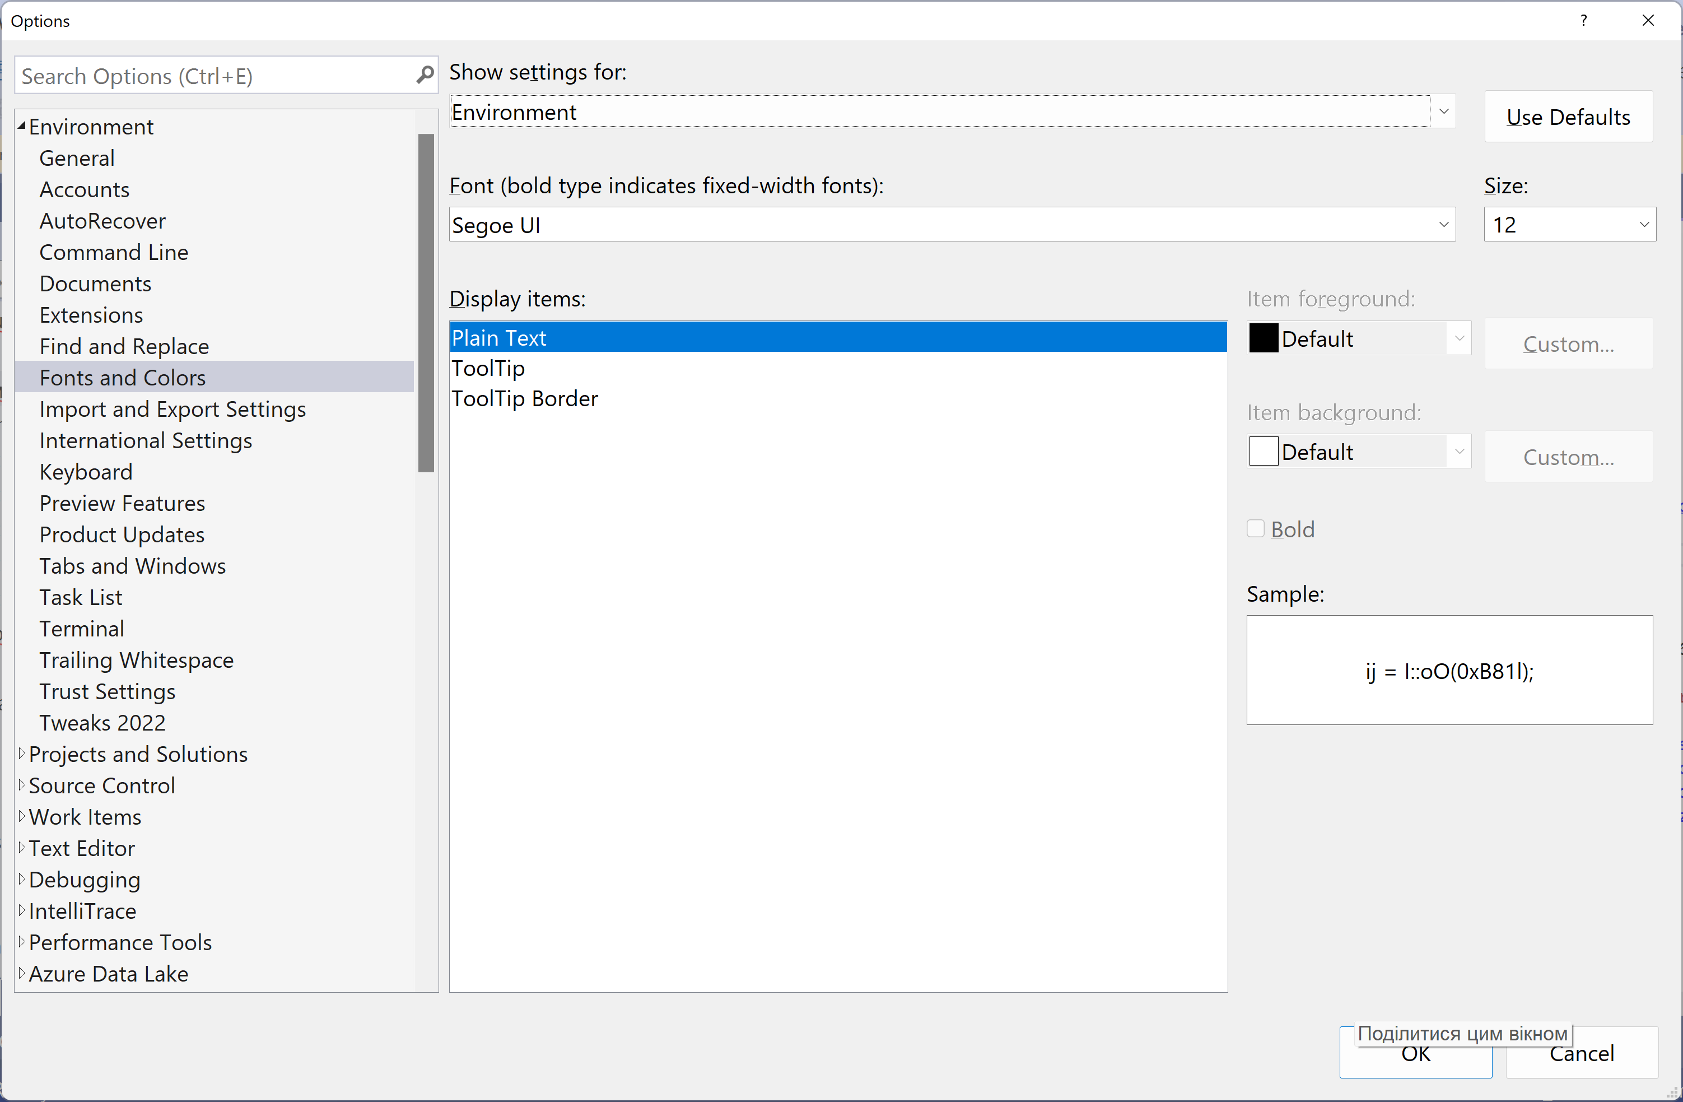This screenshot has height=1102, width=1683.
Task: Click the search magnifier icon
Action: pyautogui.click(x=425, y=75)
